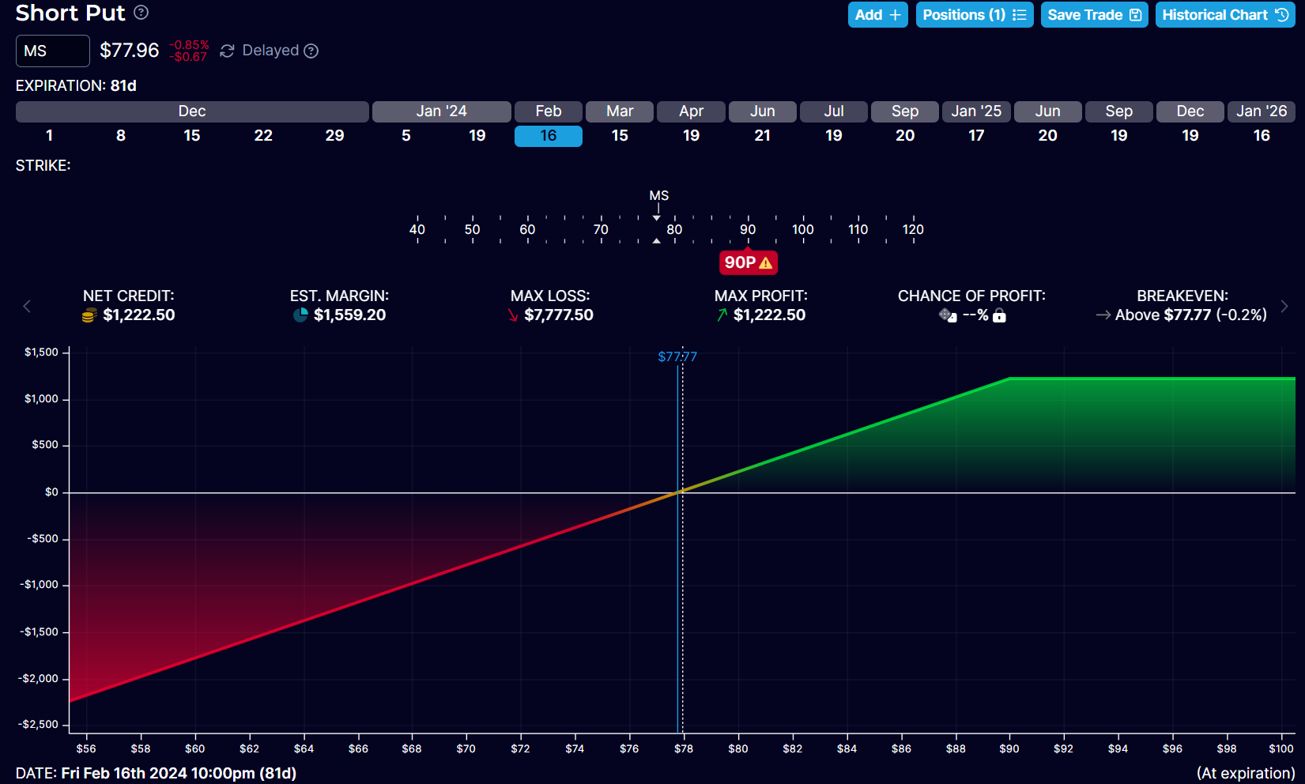
Task: Click the chance of profit lock icon
Action: pos(999,315)
